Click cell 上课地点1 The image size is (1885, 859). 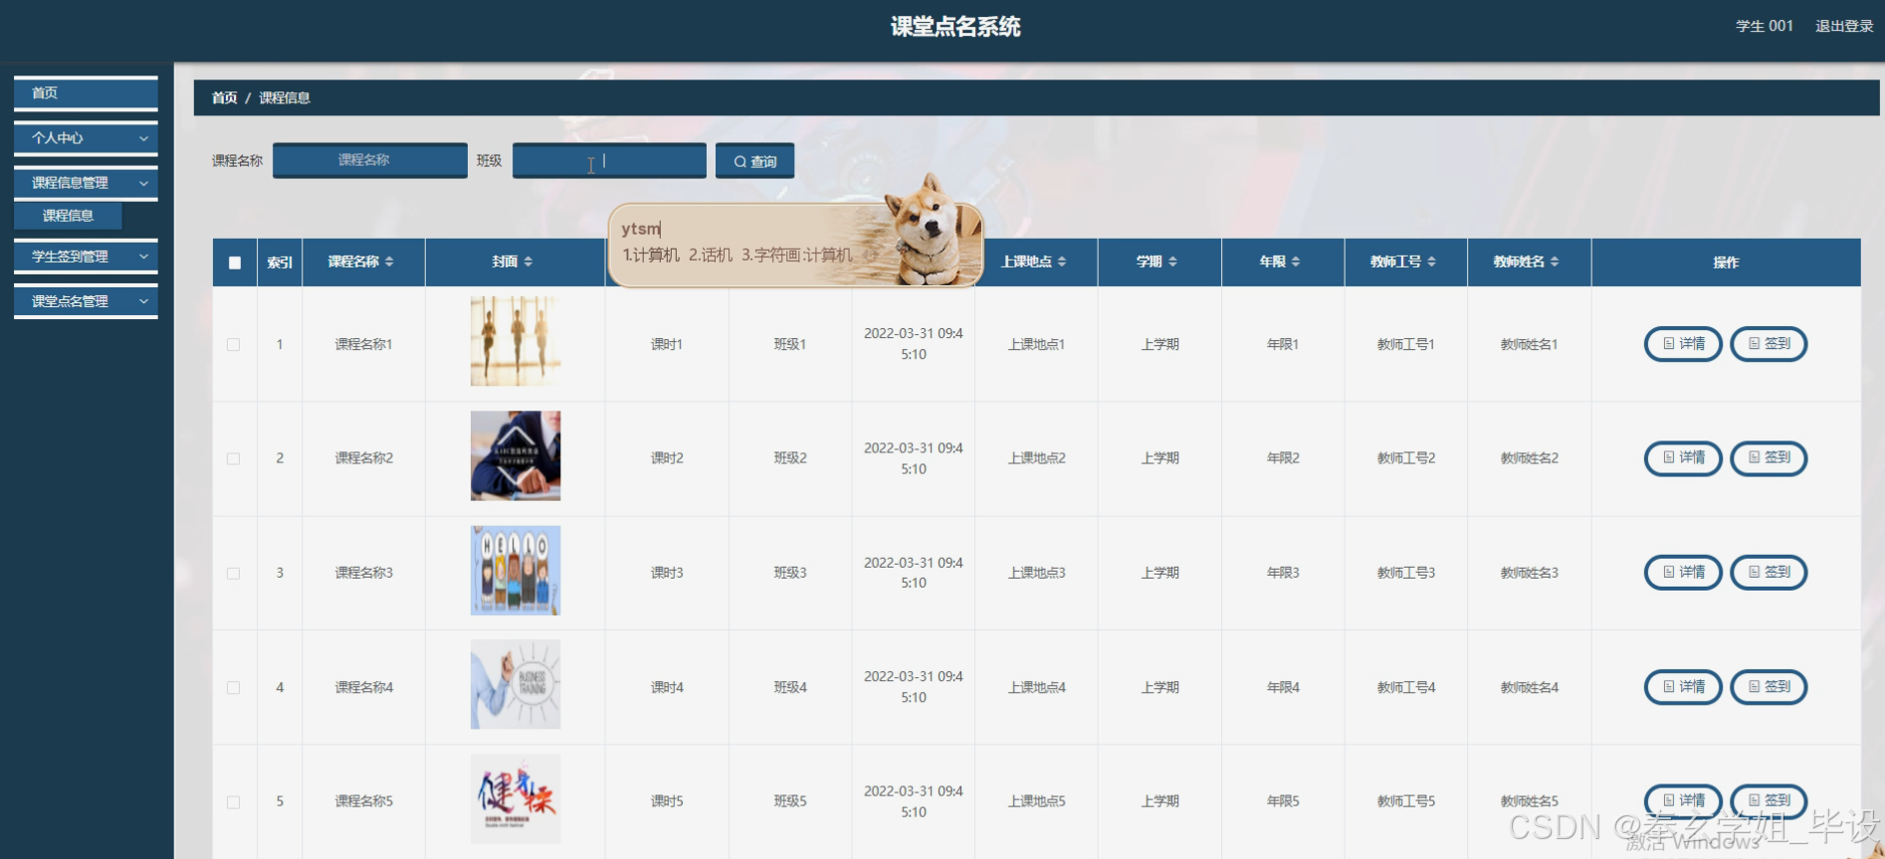(1036, 345)
